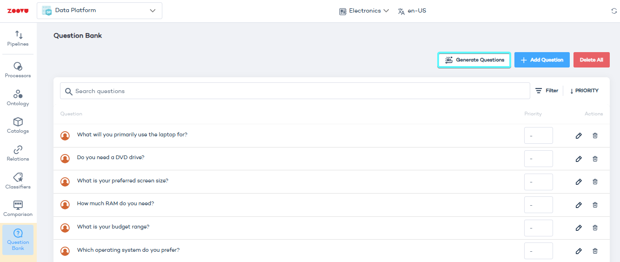Edit the 'Do you need a DVD drive?' question
620x262 pixels.
(x=579, y=159)
